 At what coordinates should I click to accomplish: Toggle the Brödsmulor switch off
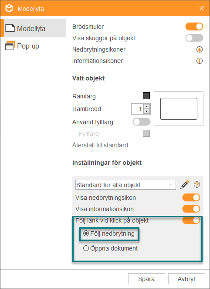click(x=194, y=27)
